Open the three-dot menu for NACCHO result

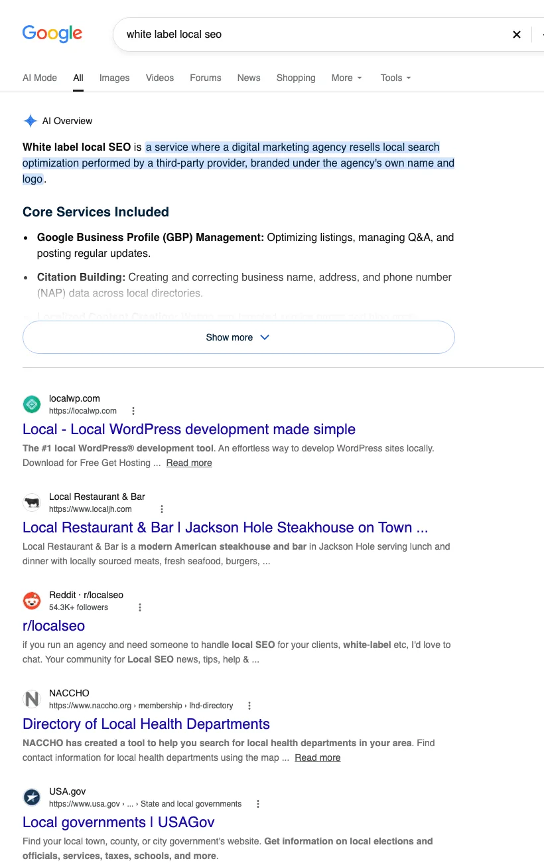coord(249,706)
